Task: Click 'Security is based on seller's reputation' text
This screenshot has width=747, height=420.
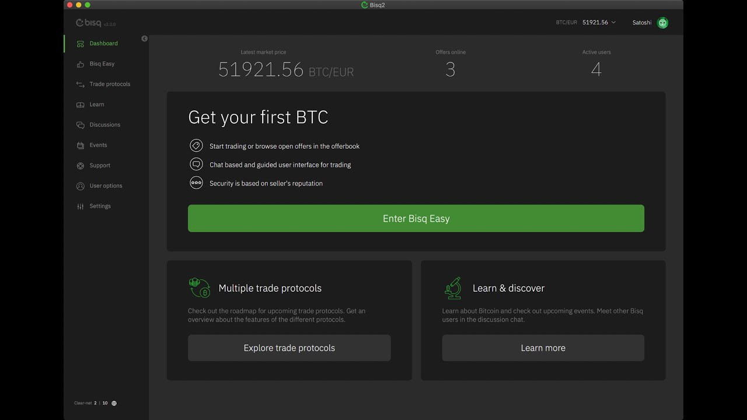Action: click(266, 183)
